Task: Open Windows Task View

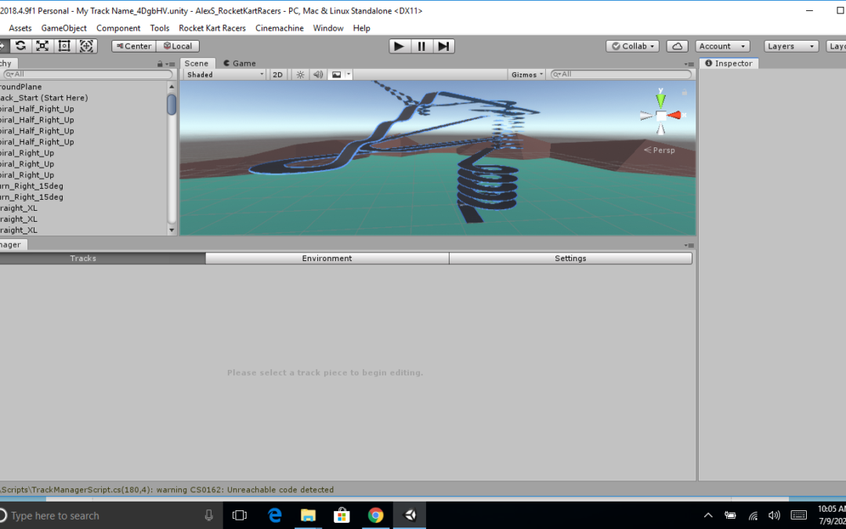Action: [240, 516]
